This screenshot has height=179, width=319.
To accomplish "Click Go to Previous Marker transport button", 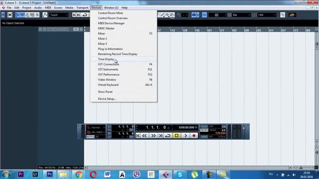I will [138, 136].
